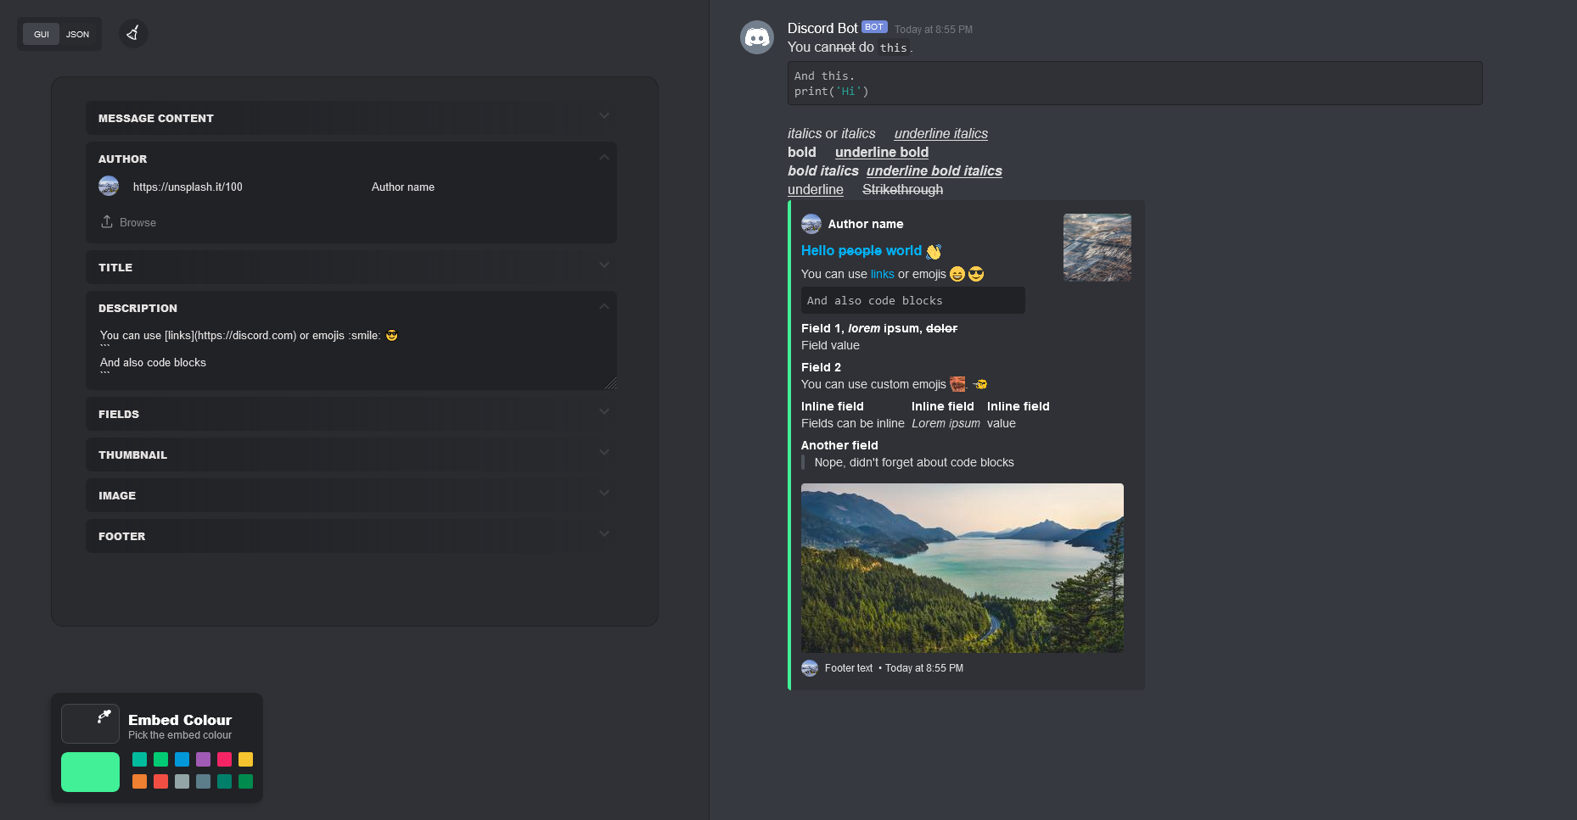The height and width of the screenshot is (820, 1577).
Task: Click the broom clear-all icon
Action: (132, 34)
